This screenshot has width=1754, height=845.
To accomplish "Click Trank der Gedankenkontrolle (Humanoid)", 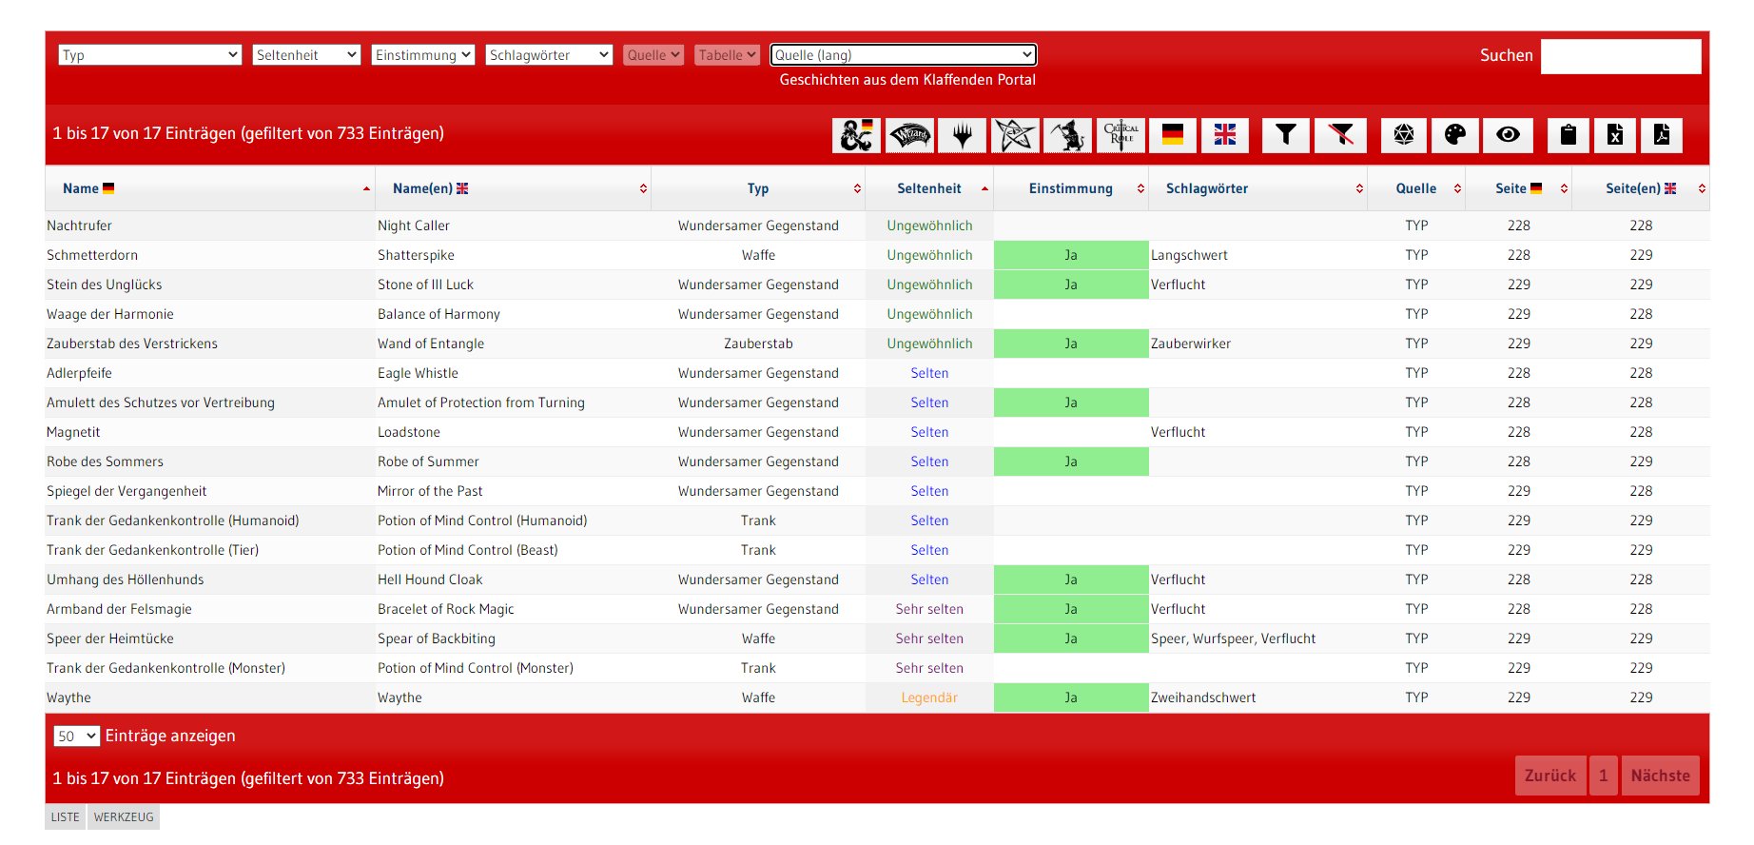I will coord(173,521).
